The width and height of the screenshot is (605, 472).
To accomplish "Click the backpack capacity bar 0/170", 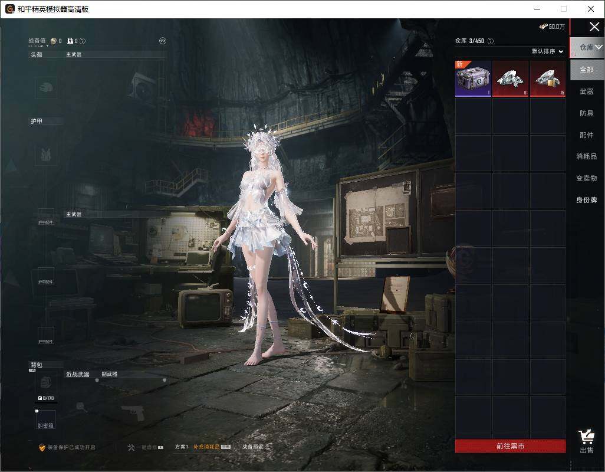I will tap(46, 398).
